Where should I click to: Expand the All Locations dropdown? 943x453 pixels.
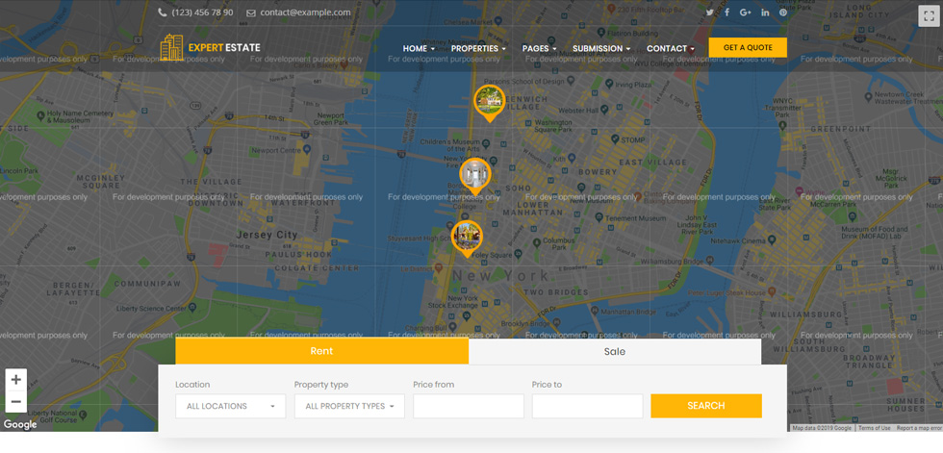pyautogui.click(x=230, y=406)
